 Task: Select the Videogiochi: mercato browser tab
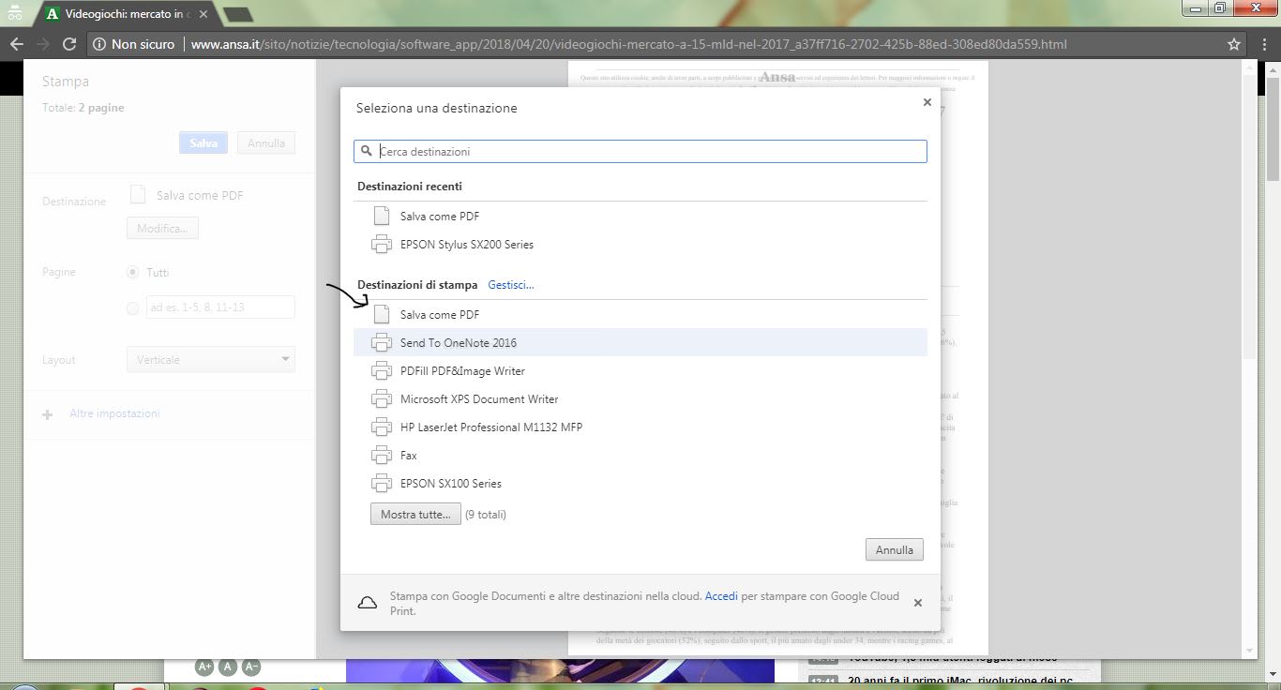point(126,14)
